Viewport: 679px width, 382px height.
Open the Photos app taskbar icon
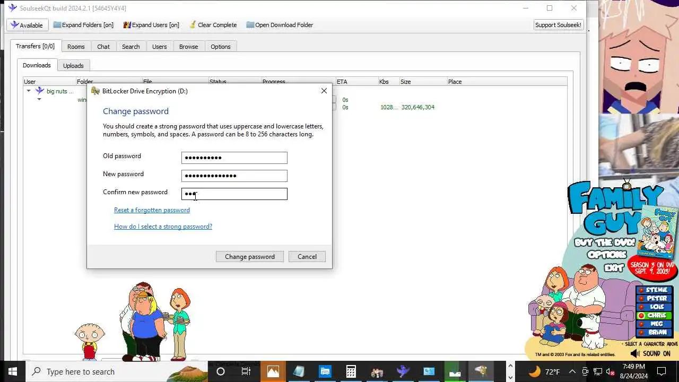273,371
